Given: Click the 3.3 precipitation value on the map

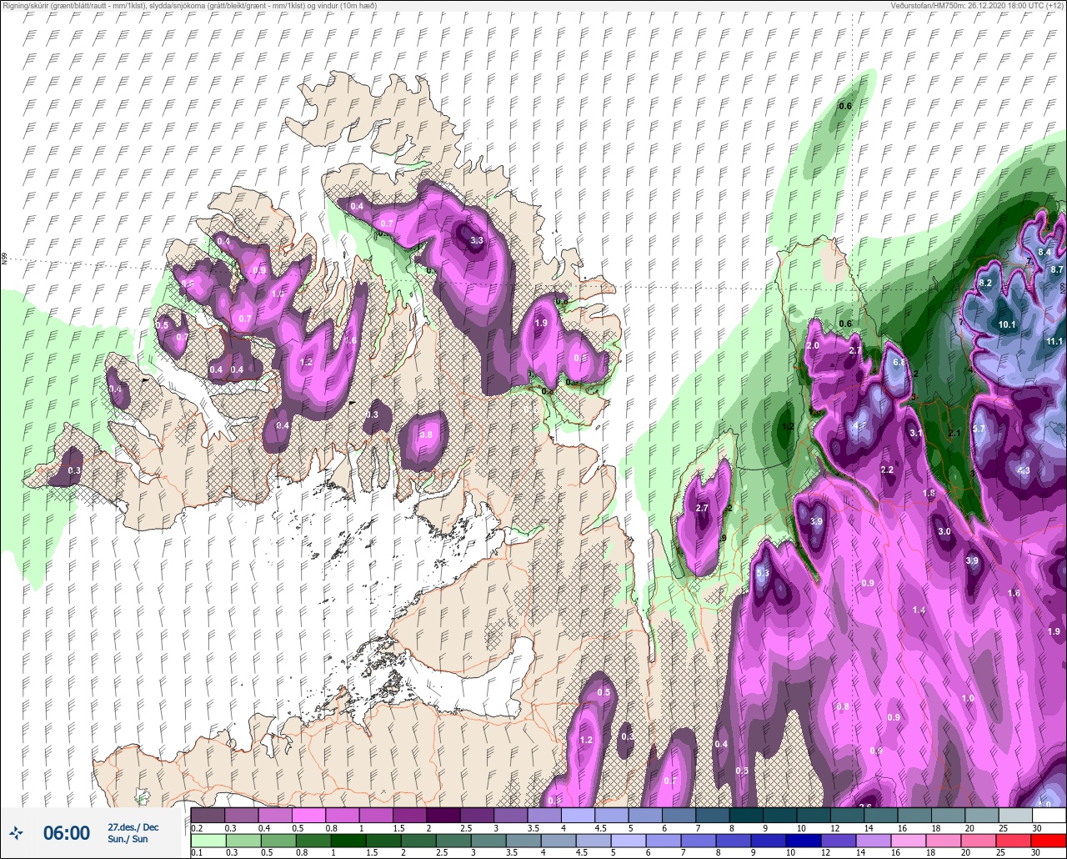Looking at the screenshot, I should (477, 240).
